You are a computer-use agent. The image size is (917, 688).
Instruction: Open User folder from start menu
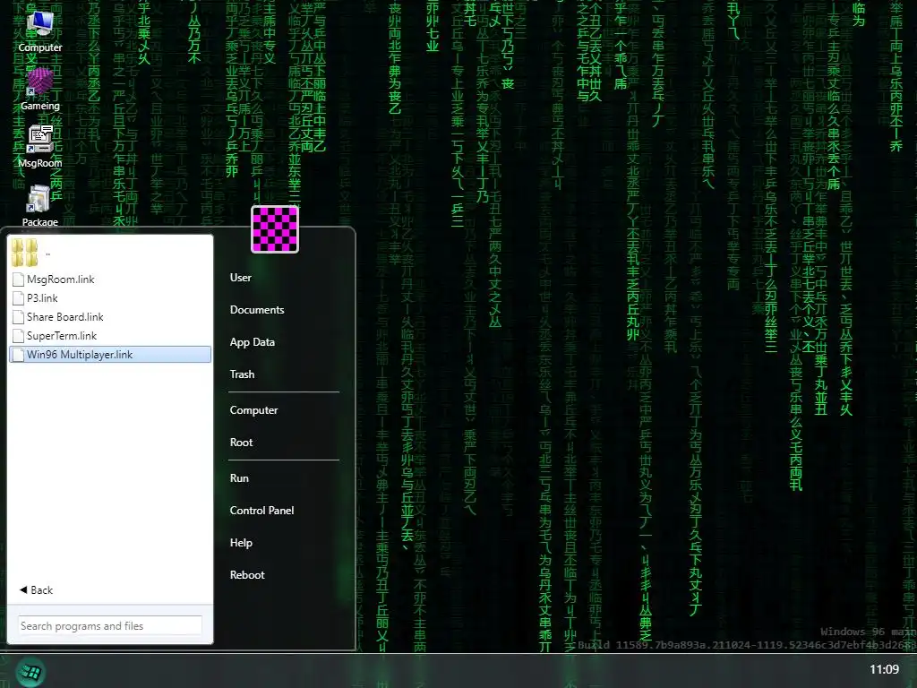240,278
